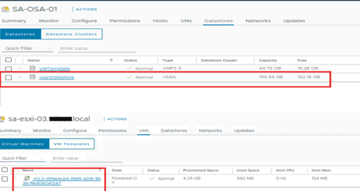Check the VMTemplate row checkbox
Image resolution: width=360 pixels, height=191 pixels.
coord(9,69)
